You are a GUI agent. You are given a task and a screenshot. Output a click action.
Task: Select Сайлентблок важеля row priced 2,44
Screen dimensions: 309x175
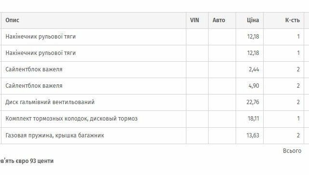click(153, 69)
